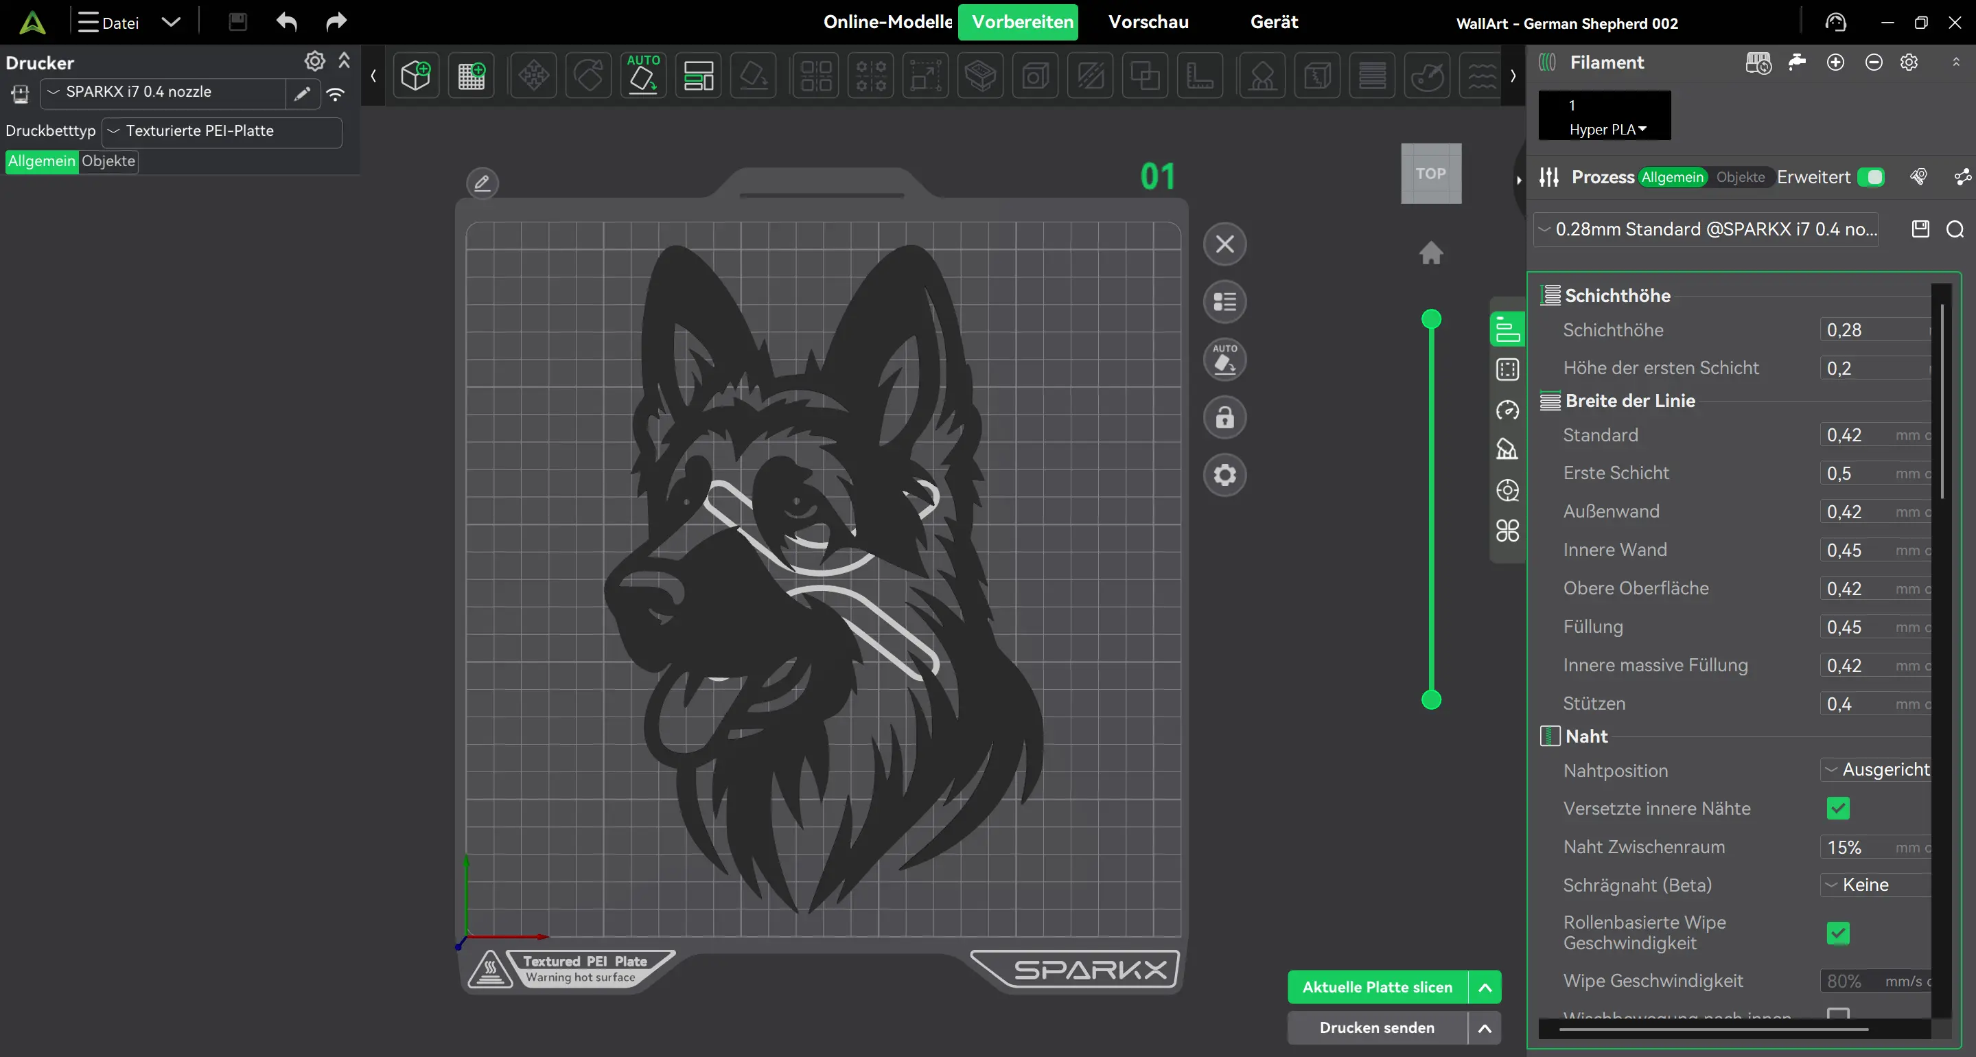Reset view with the home icon
This screenshot has width=1976, height=1057.
pyautogui.click(x=1430, y=253)
